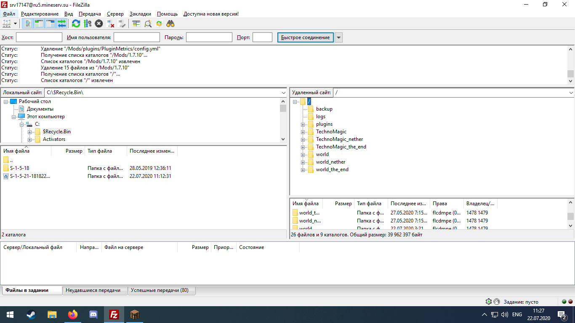Click into the Порт field
Image resolution: width=575 pixels, height=323 pixels.
coord(262,37)
